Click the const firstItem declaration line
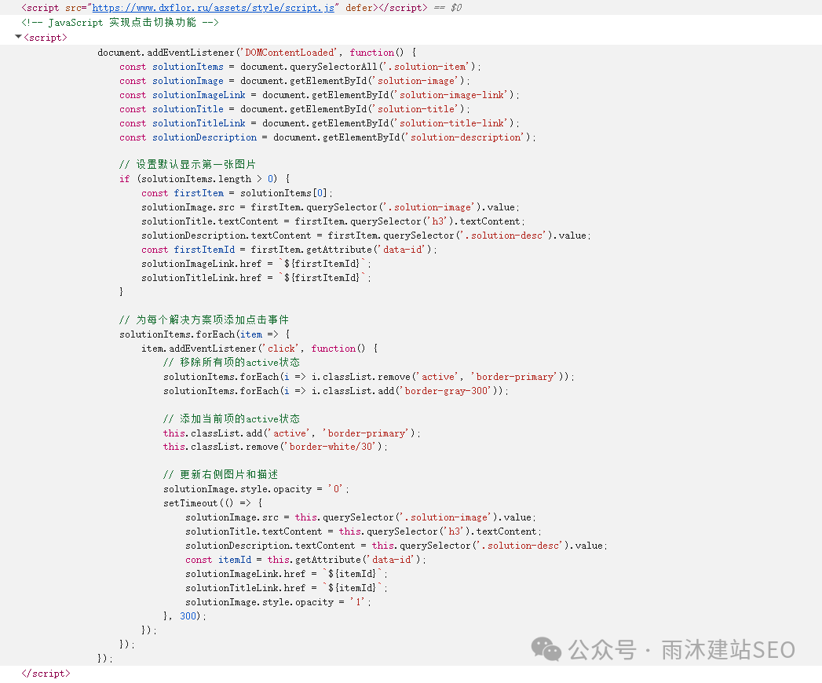Image resolution: width=822 pixels, height=683 pixels. coord(237,193)
